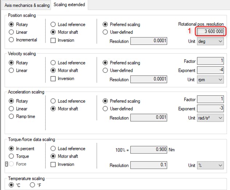Screen dimensions: 230x190
Task: Open the deg unit dropdown for position
Action: pyautogui.click(x=210, y=41)
